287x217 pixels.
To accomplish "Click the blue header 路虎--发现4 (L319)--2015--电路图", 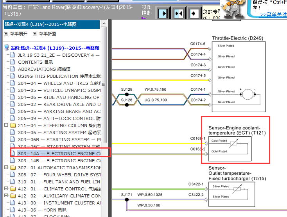I will pos(52,24).
